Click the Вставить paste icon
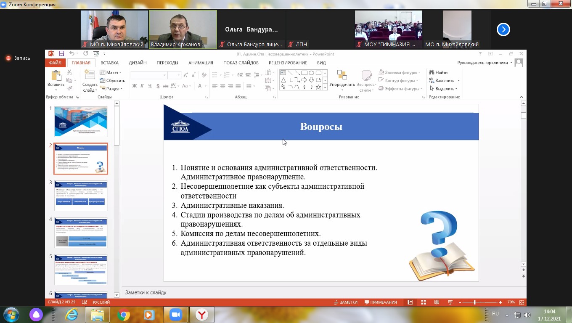Screen dimensions: 572x323 click(56, 75)
